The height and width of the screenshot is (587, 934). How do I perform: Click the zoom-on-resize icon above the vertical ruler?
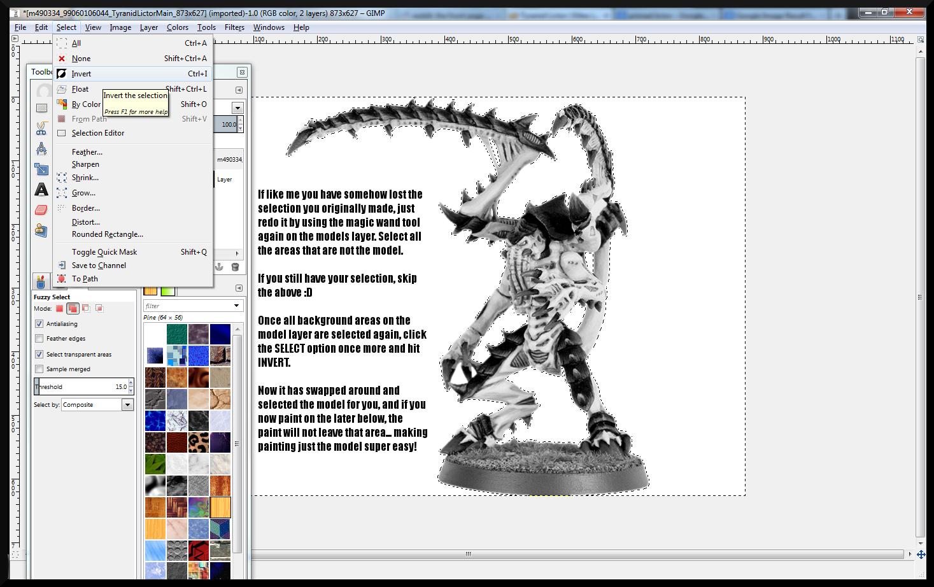pos(920,39)
